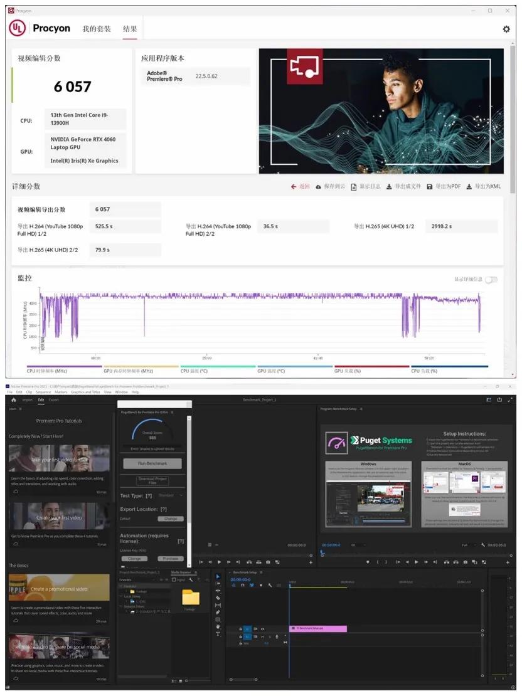Viewport: 522px width, 696px height.
Task: Open Procyon settings via the gear icon
Action: point(506,29)
